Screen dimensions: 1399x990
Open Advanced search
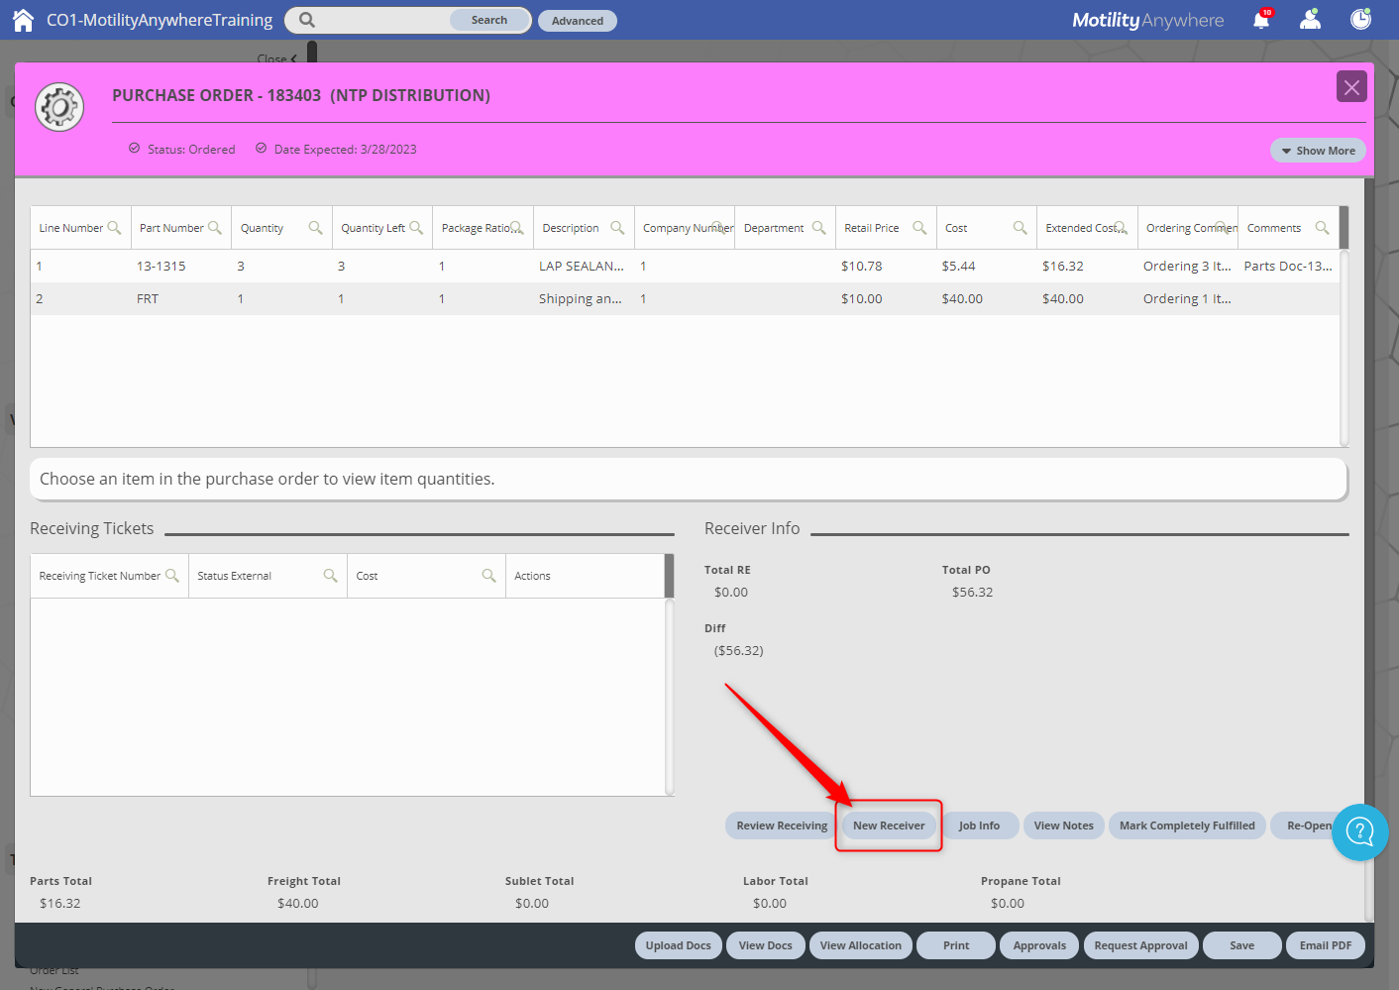click(x=578, y=21)
